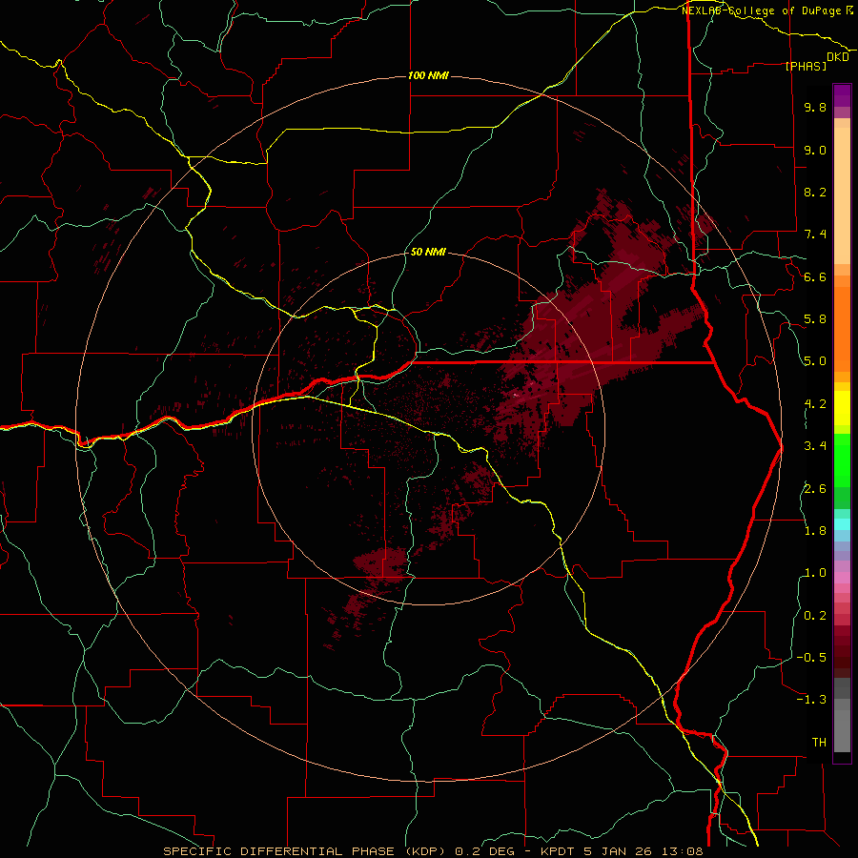The image size is (858, 858).
Task: Click the "TH" threshold label
Action: [819, 743]
